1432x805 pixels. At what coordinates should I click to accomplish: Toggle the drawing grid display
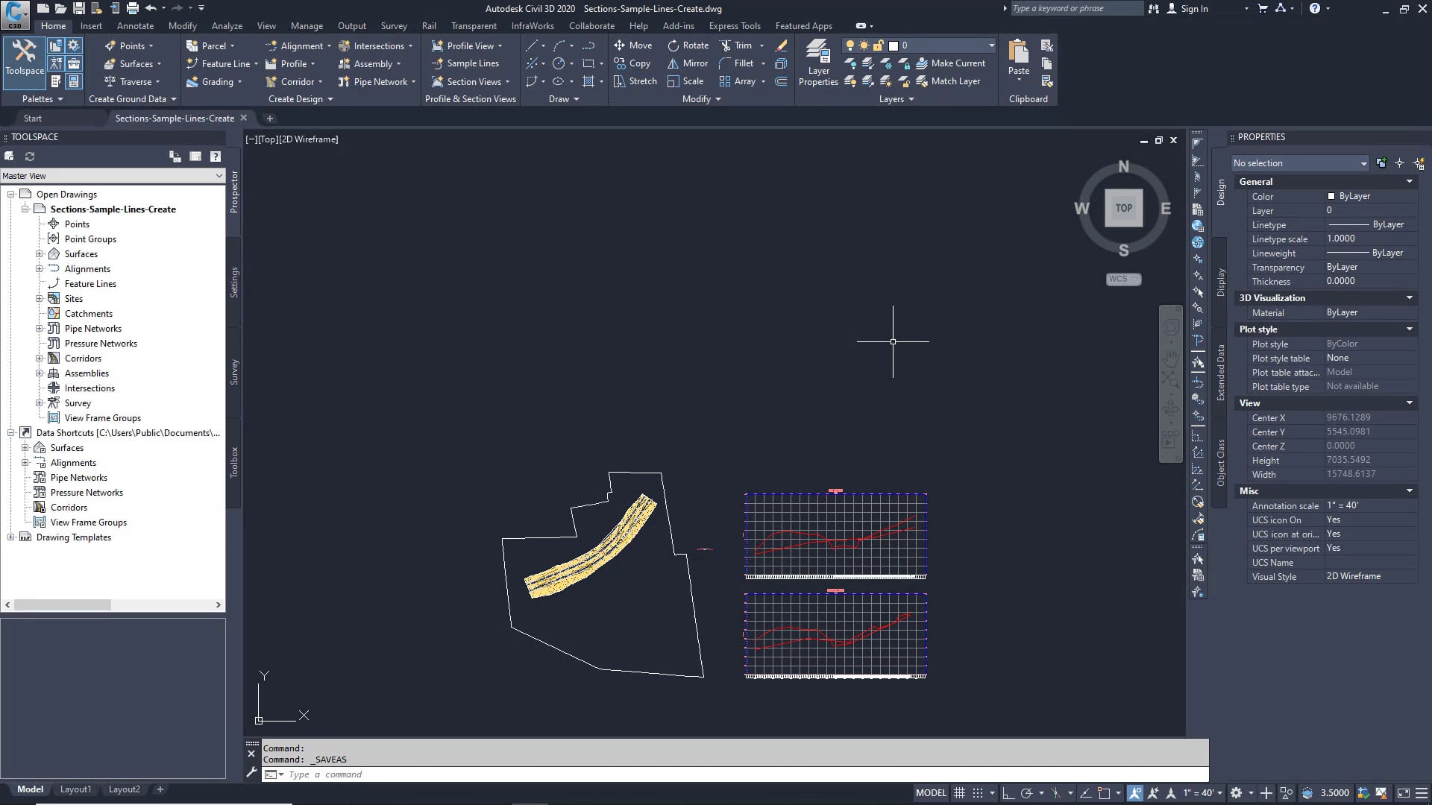tap(959, 792)
